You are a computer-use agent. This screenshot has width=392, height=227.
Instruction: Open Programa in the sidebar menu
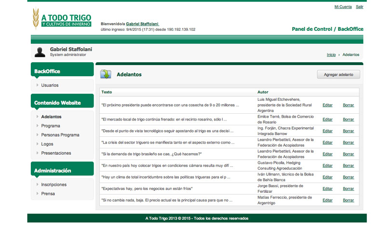click(51, 126)
